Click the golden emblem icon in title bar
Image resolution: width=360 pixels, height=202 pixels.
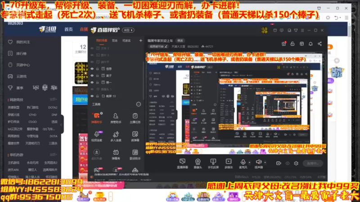pyautogui.click(x=265, y=30)
